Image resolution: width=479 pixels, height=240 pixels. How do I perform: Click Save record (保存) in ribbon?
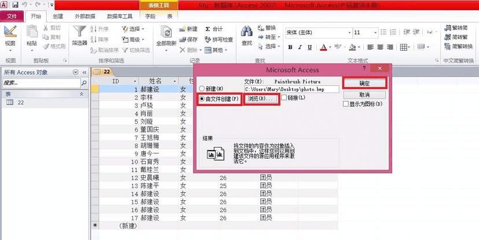pyautogui.click(x=188, y=39)
